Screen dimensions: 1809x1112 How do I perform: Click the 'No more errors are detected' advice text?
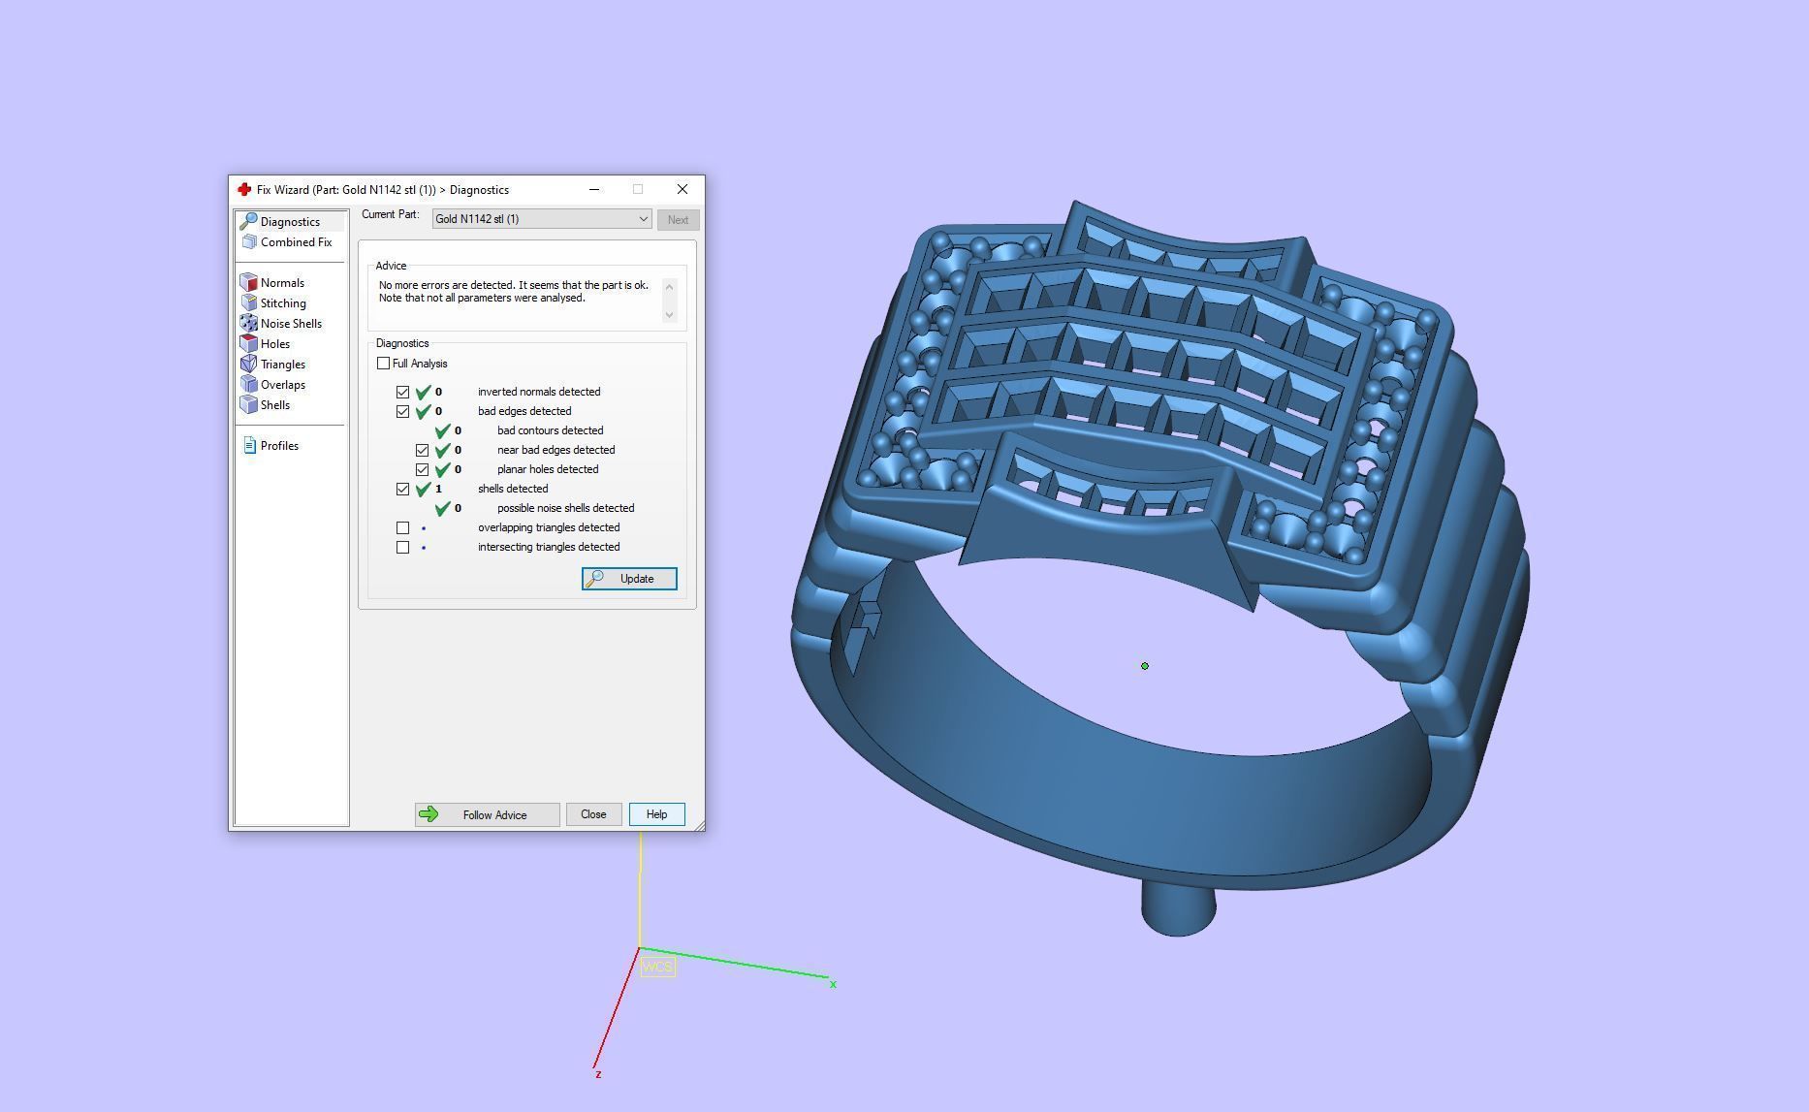(514, 292)
